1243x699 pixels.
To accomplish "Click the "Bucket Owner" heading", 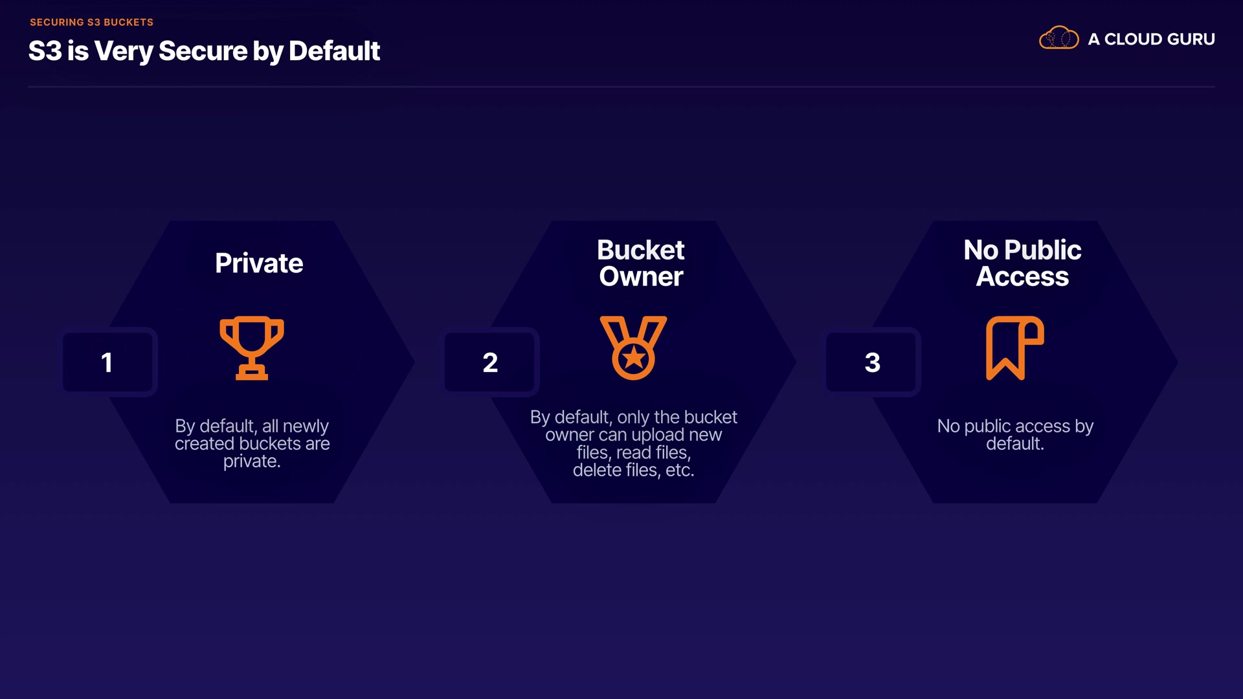I will 641,263.
